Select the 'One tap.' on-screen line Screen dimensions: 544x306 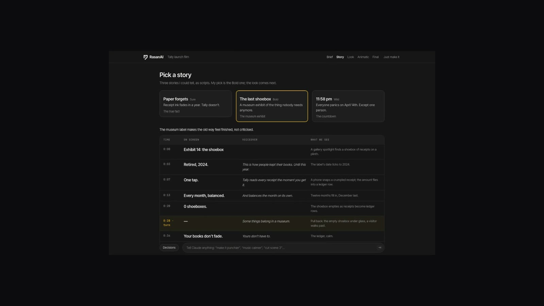(x=191, y=180)
